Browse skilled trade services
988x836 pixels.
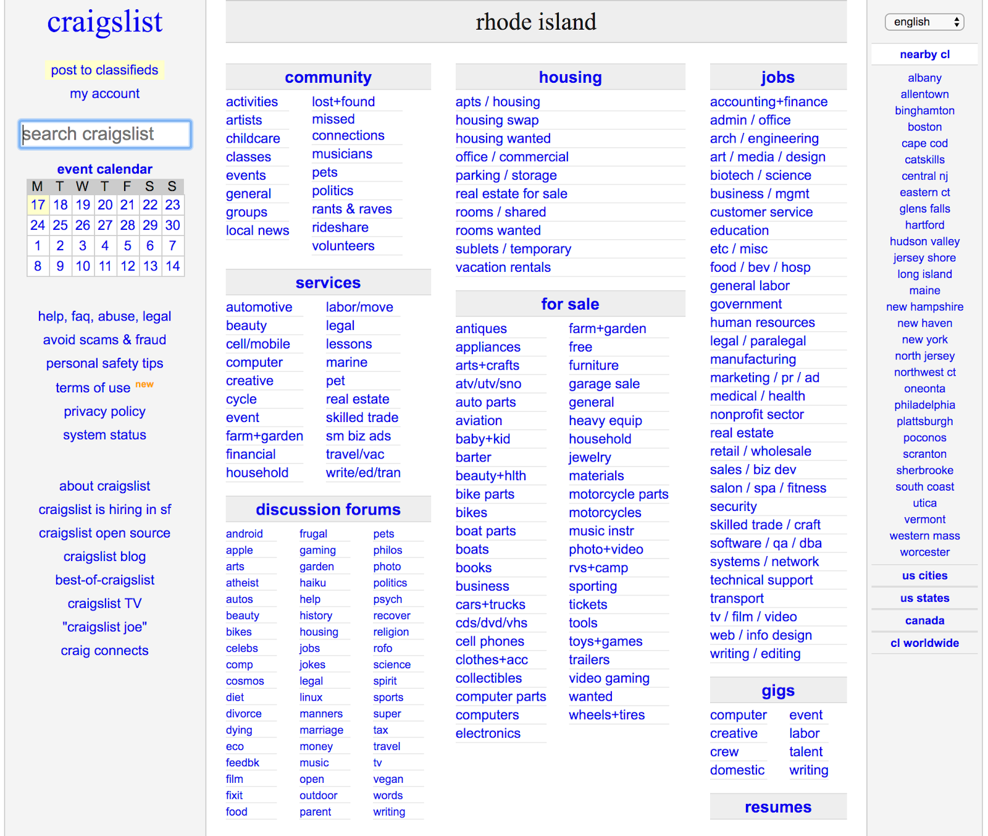[x=362, y=418]
